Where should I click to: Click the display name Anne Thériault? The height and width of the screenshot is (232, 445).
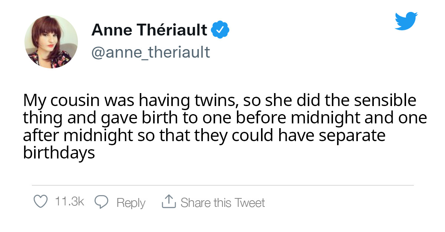coord(149,30)
